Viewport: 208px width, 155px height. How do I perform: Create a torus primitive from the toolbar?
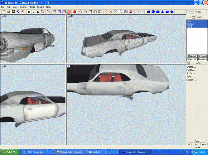(167, 12)
